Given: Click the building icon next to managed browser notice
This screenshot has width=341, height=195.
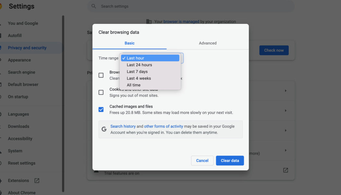Looking at the screenshot, I should click(149, 21).
